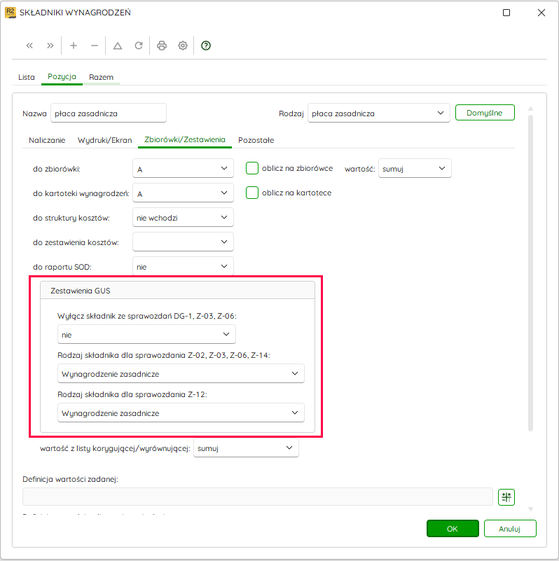Switch to the Naliczanie tab

[47, 140]
